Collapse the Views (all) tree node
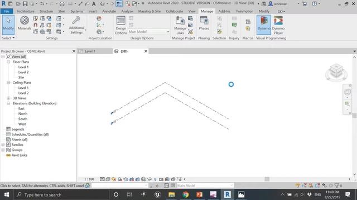This screenshot has height=200, width=357. point(3,57)
